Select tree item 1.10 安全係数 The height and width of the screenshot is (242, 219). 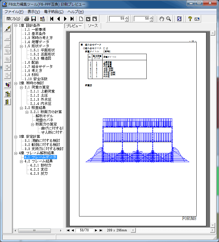point(36,79)
